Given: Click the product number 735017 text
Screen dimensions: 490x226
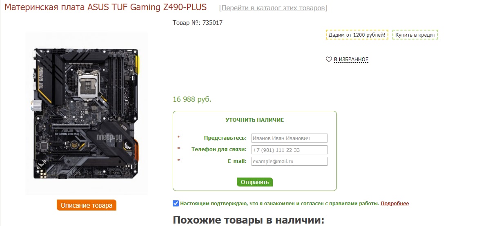Looking at the screenshot, I should click(198, 23).
